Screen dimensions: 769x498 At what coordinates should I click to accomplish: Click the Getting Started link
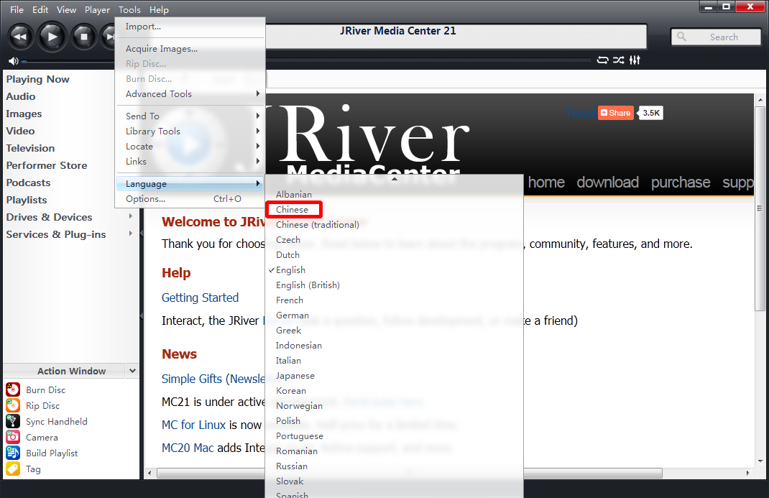click(200, 298)
